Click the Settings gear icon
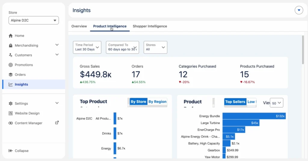The image size is (308, 161). click(11, 103)
